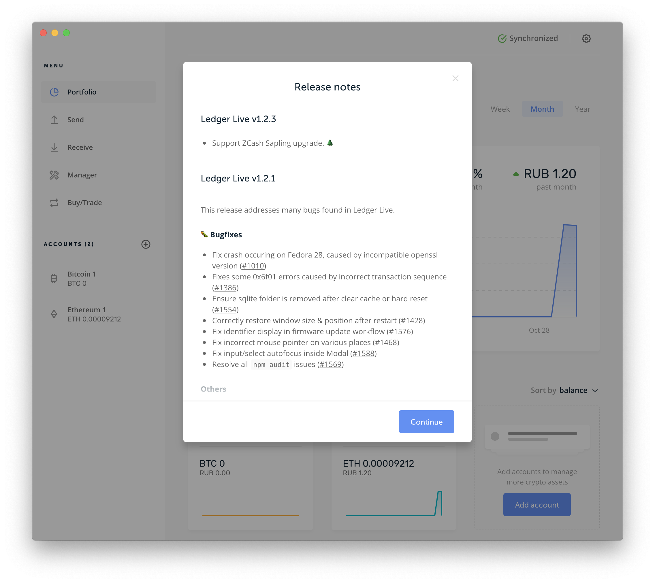Select Send in the menu

click(x=98, y=120)
